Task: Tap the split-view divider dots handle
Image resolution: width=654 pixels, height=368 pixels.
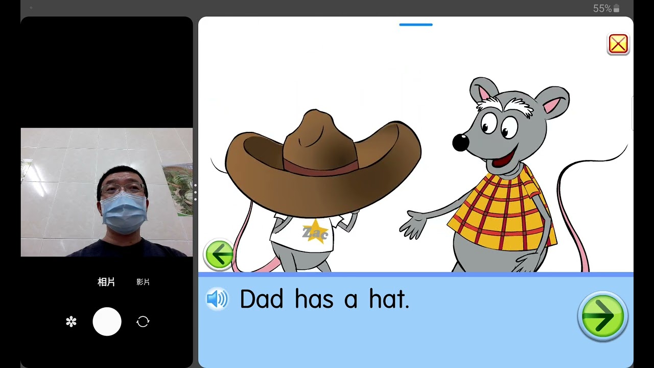Action: point(195,192)
